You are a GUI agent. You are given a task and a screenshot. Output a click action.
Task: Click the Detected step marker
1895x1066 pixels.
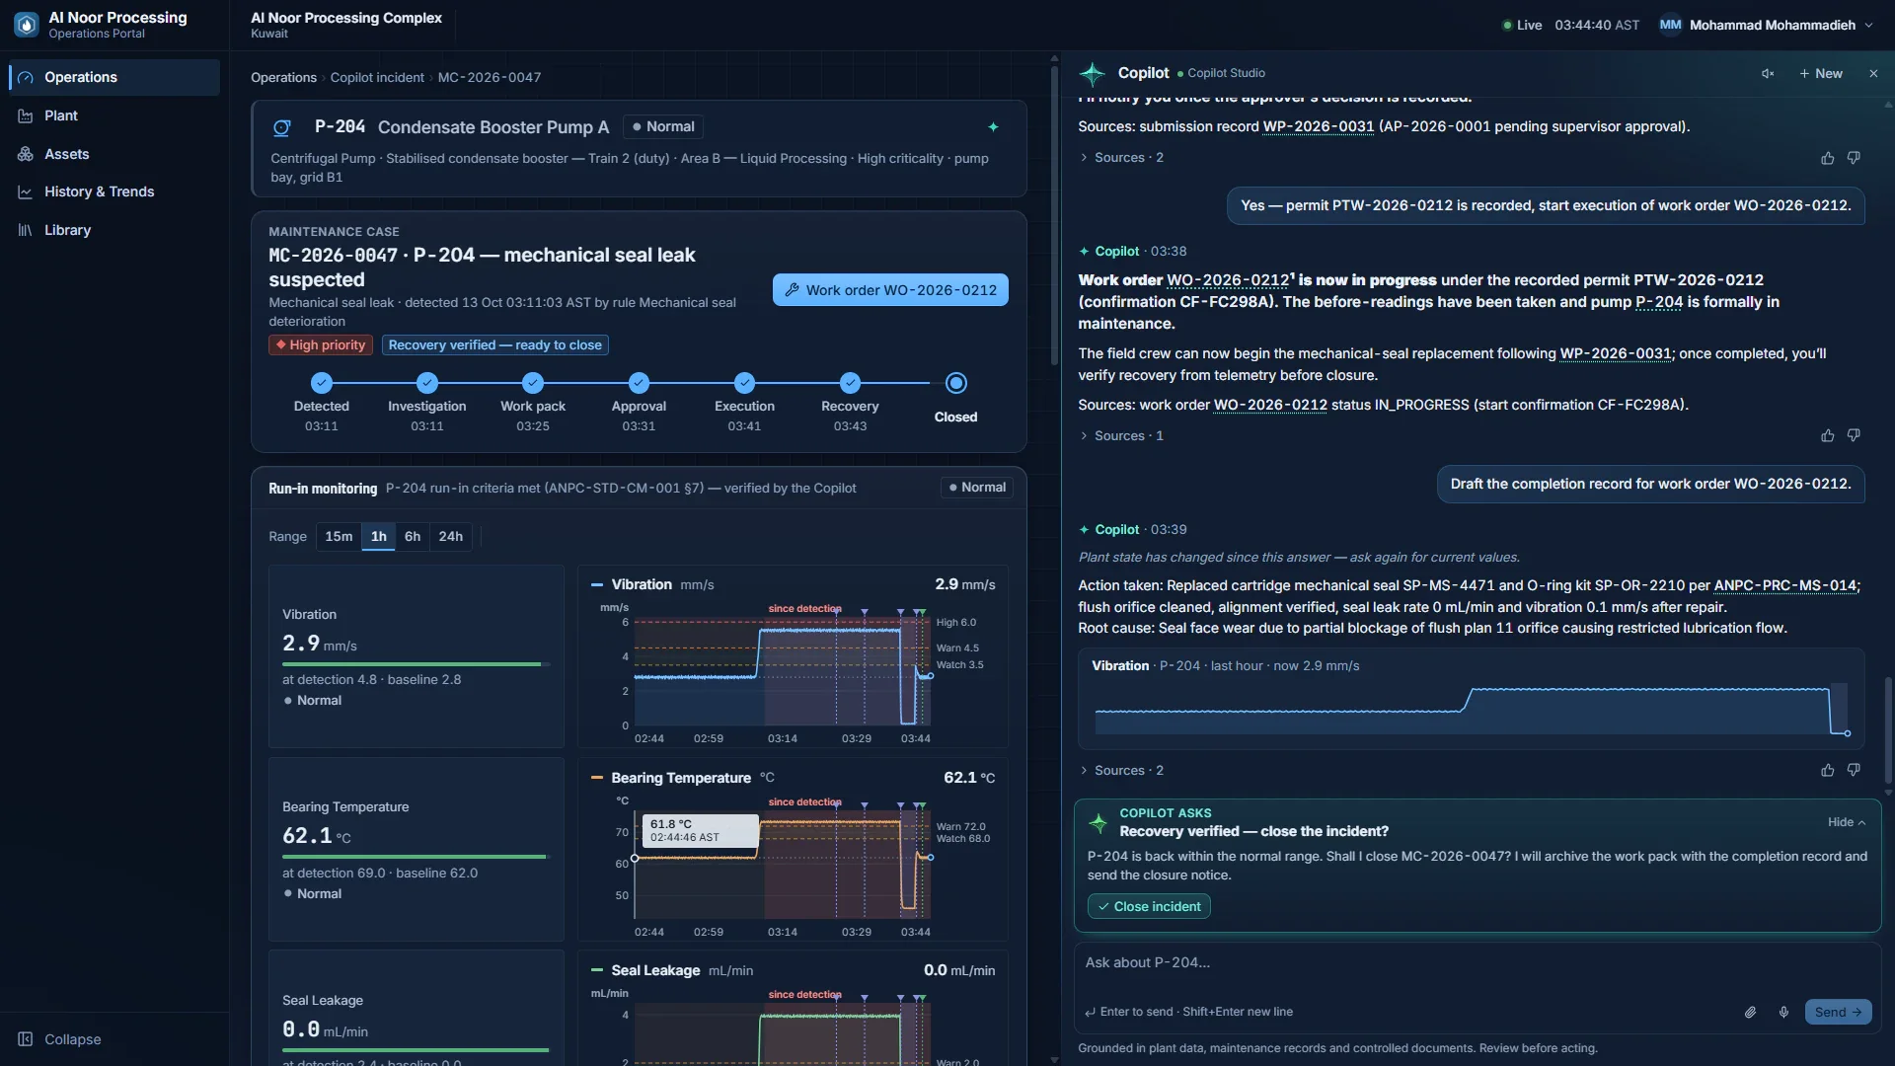pos(321,383)
